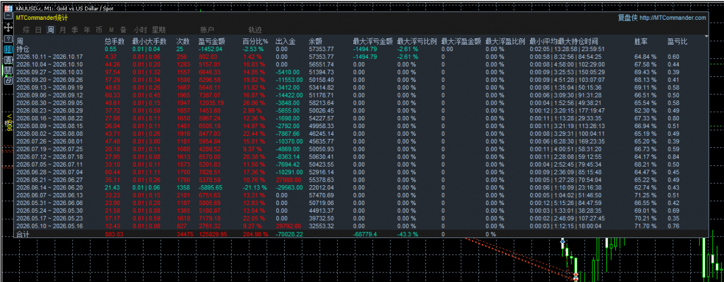
Task: Click the 清 sidebar icon
Action: click(8, 60)
